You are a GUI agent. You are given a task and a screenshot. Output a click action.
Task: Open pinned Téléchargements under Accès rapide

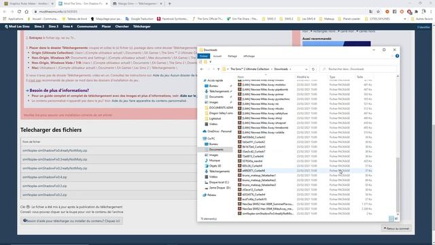[x=219, y=91]
